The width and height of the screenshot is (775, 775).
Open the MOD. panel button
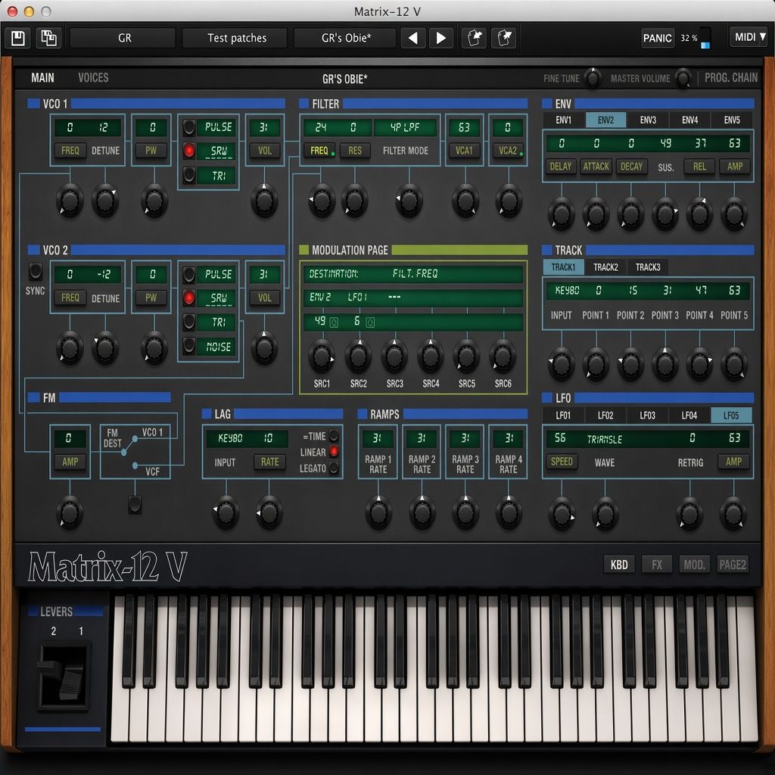[x=694, y=565]
